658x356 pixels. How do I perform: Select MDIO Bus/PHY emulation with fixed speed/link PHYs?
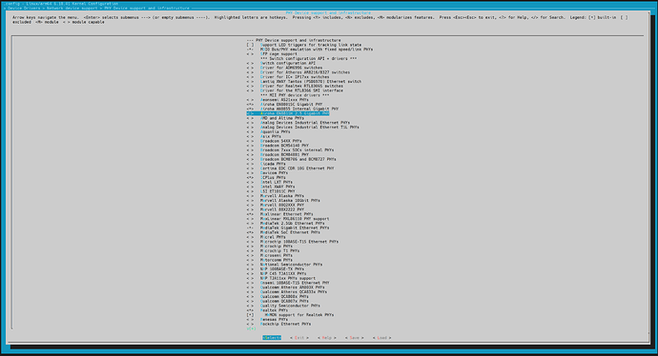point(310,49)
